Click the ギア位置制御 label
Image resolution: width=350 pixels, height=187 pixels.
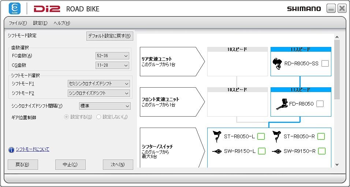24,117
